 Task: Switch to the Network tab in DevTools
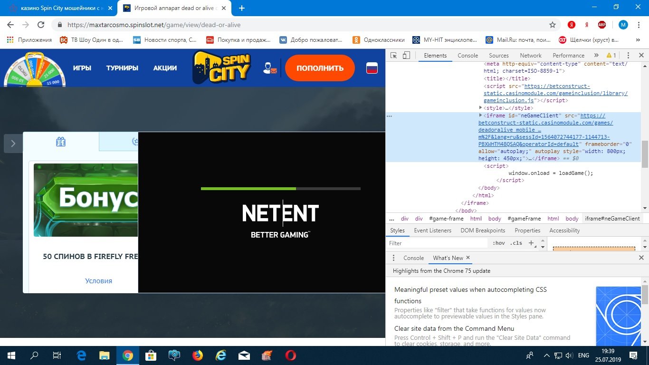click(530, 56)
